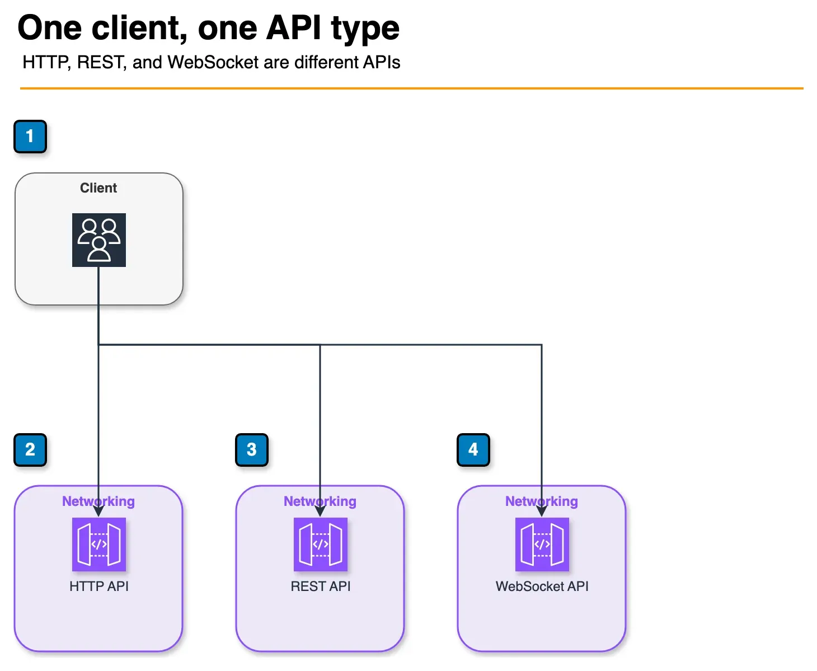The width and height of the screenshot is (817, 671).
Task: Click 'Networking' heading above REST API
Action: 320,501
